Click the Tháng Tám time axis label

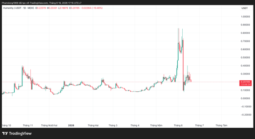221,125
